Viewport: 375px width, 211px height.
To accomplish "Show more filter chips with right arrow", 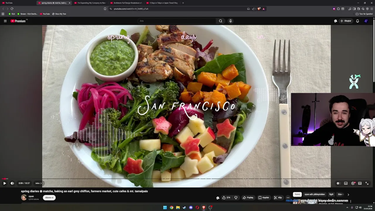I will pyautogui.click(x=348, y=194).
